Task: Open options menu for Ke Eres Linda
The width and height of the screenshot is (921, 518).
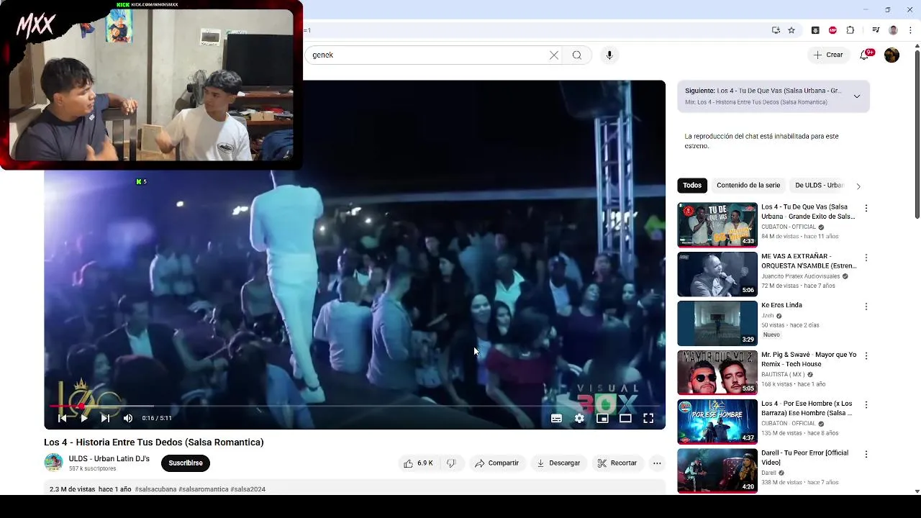Action: tap(866, 306)
